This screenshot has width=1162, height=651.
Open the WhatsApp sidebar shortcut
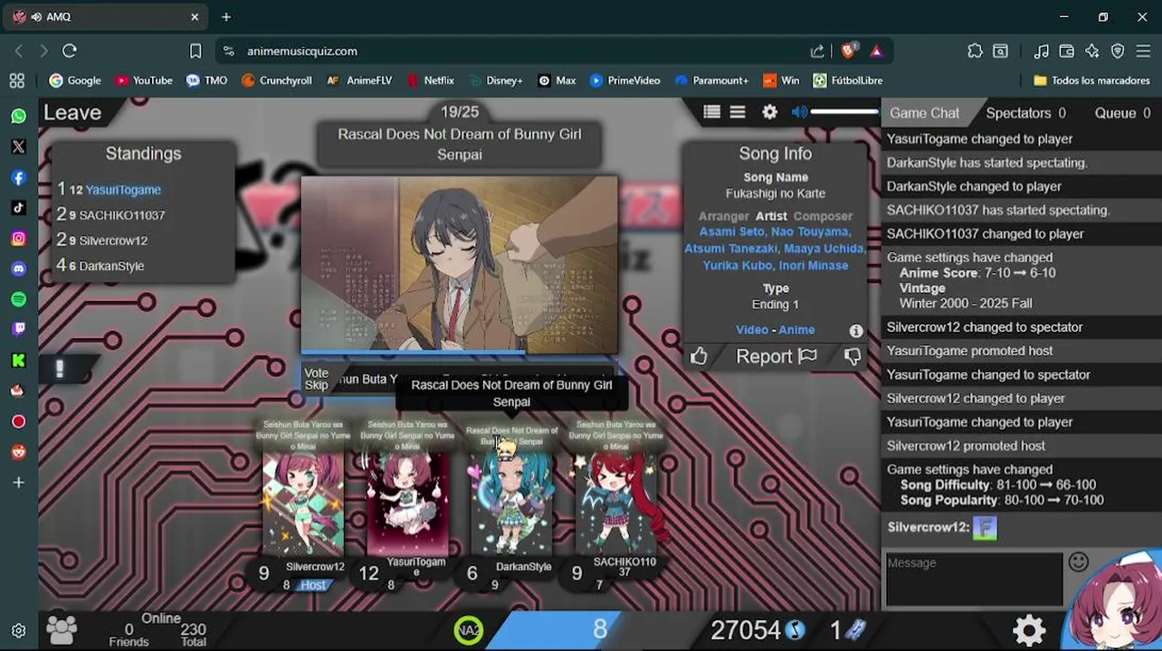coord(18,116)
